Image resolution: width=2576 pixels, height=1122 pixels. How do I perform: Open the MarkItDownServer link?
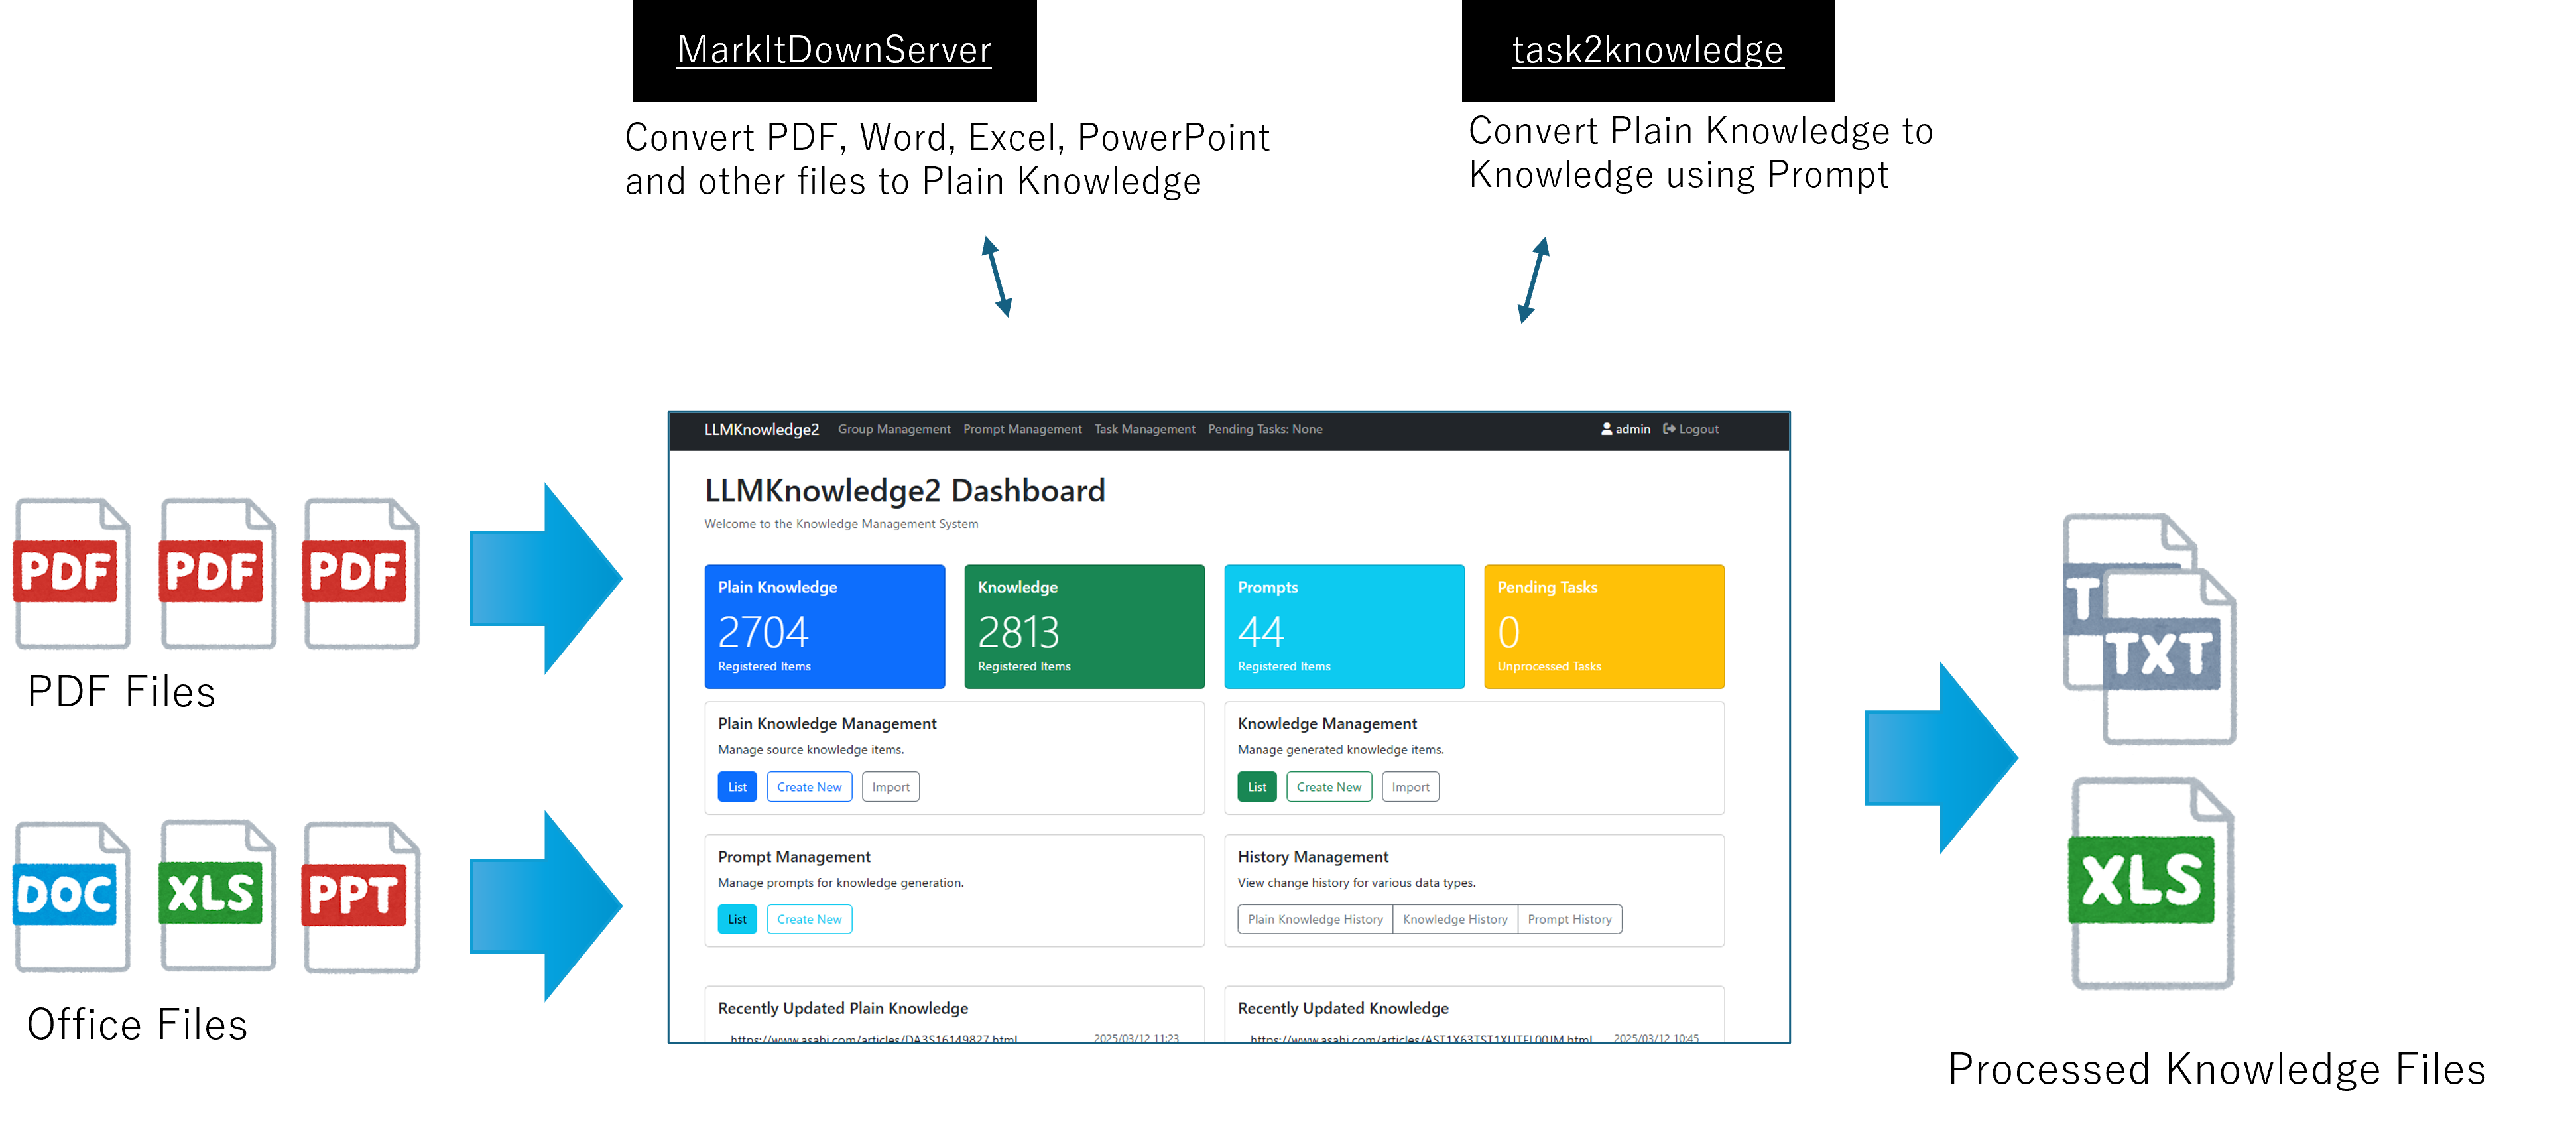click(x=833, y=50)
